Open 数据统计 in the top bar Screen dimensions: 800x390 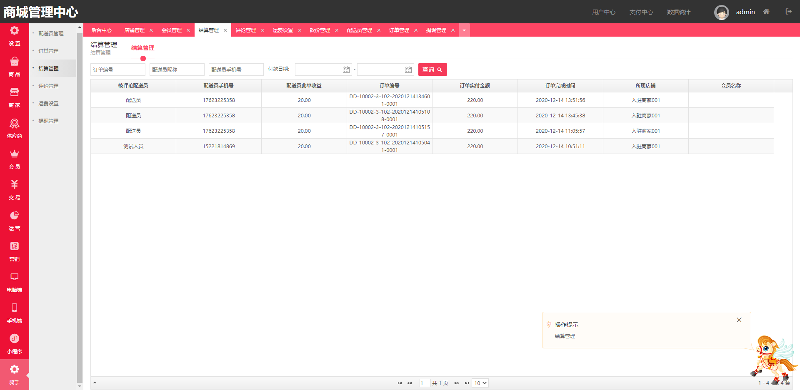678,12
